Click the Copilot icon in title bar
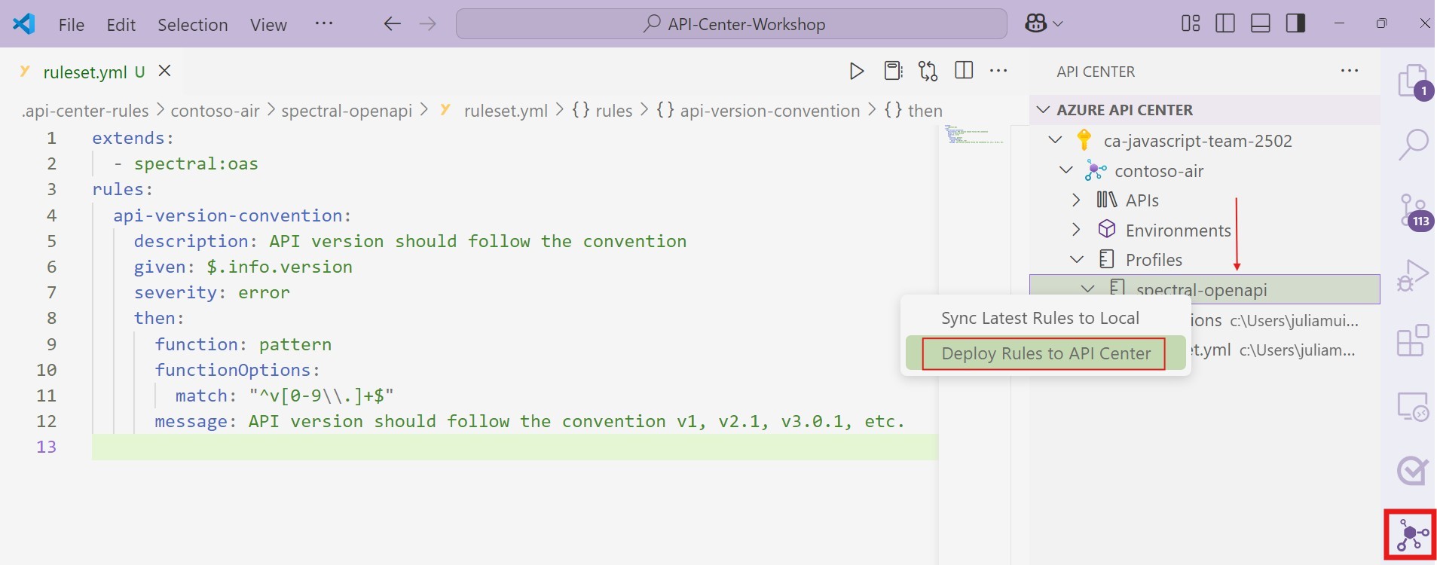1437x565 pixels. point(1036,24)
